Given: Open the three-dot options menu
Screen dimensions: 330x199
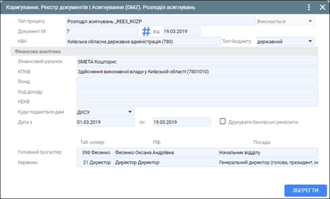Looking at the screenshot, I should [x=309, y=7].
